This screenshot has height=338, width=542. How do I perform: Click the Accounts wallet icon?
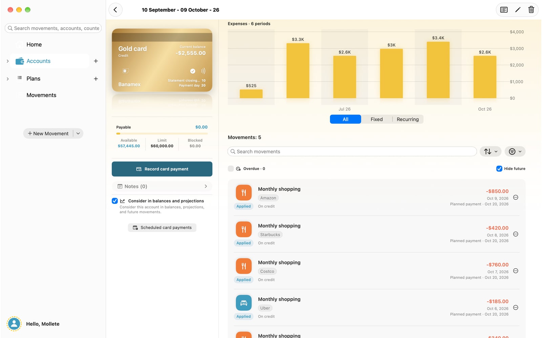[x=20, y=61]
